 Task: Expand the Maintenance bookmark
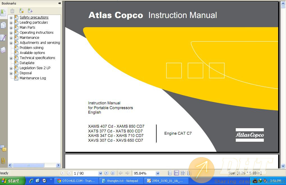[11, 38]
